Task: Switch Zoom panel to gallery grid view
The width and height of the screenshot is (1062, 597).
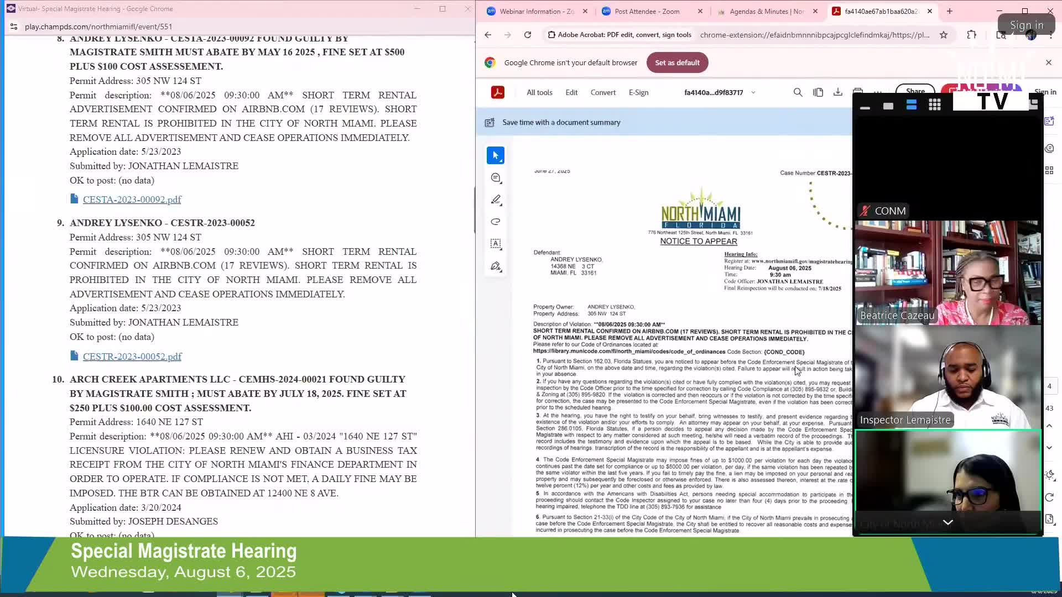Action: pos(935,105)
